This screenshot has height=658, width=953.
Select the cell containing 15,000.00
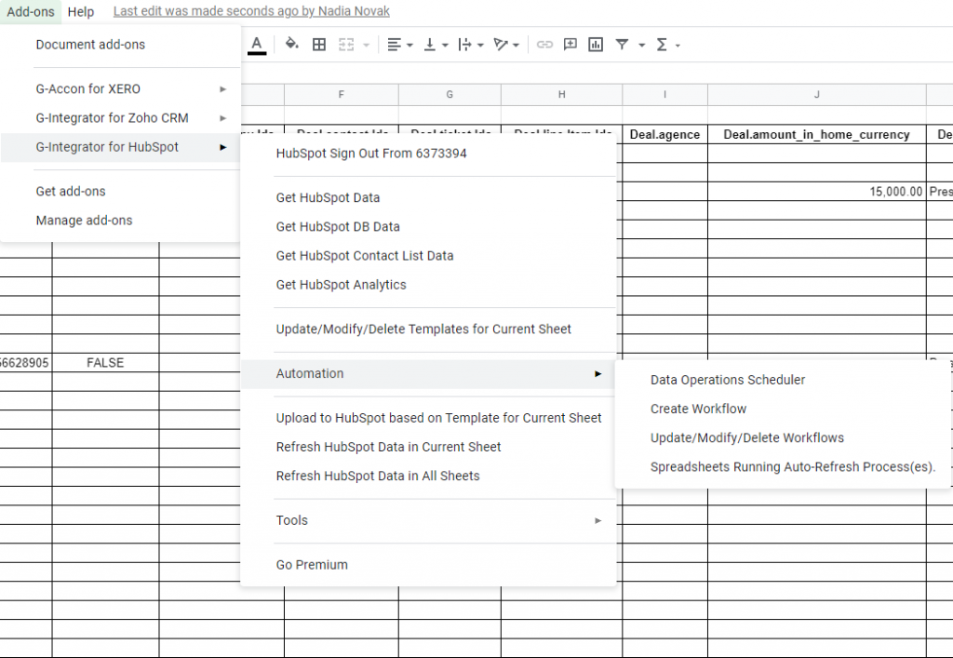click(x=817, y=192)
